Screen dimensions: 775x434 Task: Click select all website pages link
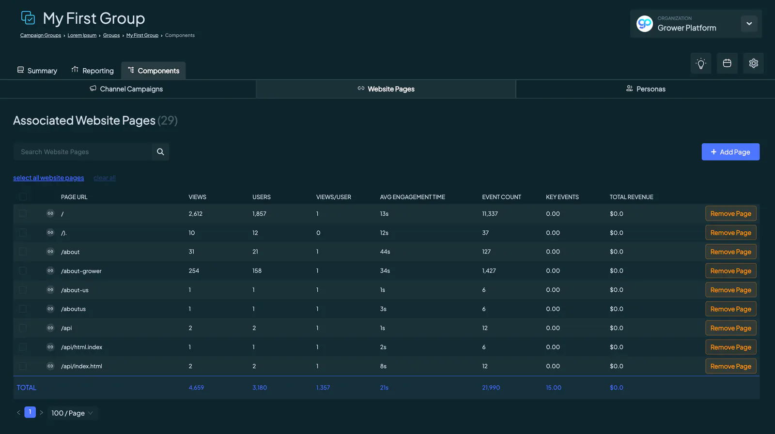tap(48, 178)
